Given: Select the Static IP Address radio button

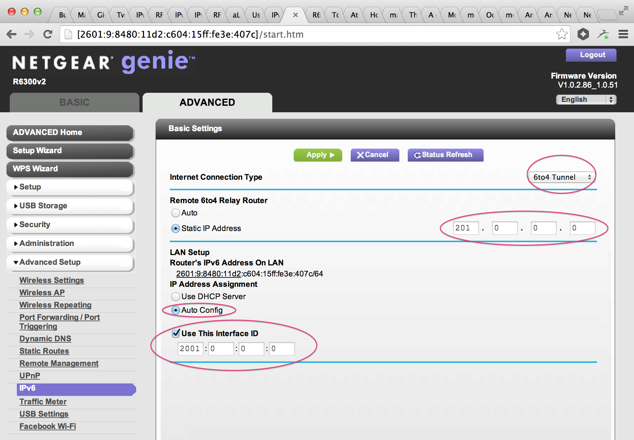Looking at the screenshot, I should [174, 227].
